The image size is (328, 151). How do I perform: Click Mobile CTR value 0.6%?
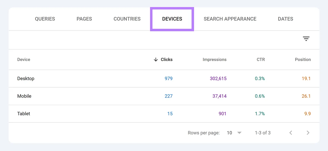pyautogui.click(x=260, y=96)
